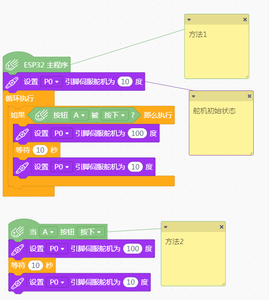The image size is (269, 300).
Task: Click the 方法1 note text area
Action: pos(217,51)
